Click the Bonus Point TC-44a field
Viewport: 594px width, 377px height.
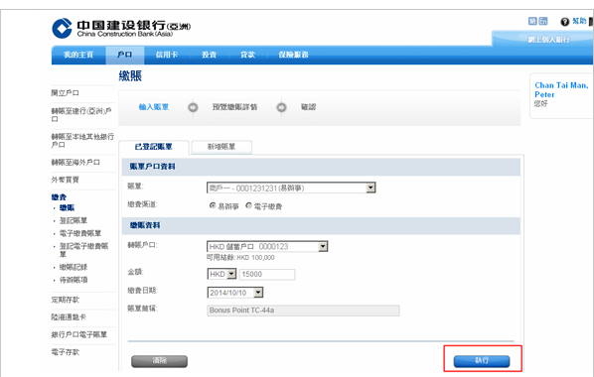[303, 311]
